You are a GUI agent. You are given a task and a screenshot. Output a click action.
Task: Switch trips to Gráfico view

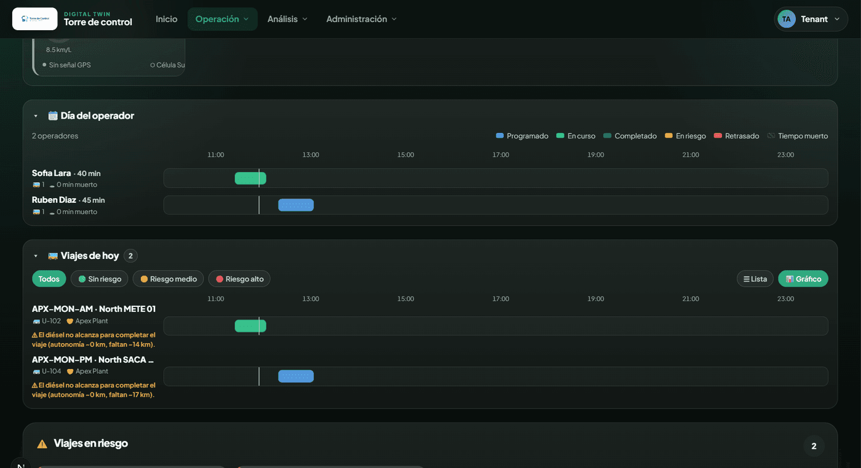(x=803, y=279)
